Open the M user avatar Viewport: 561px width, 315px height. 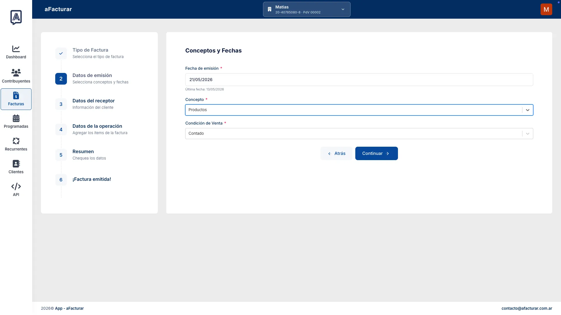pos(546,9)
